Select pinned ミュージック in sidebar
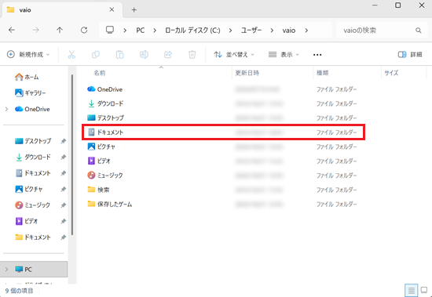Image resolution: width=432 pixels, height=297 pixels. pos(32,205)
